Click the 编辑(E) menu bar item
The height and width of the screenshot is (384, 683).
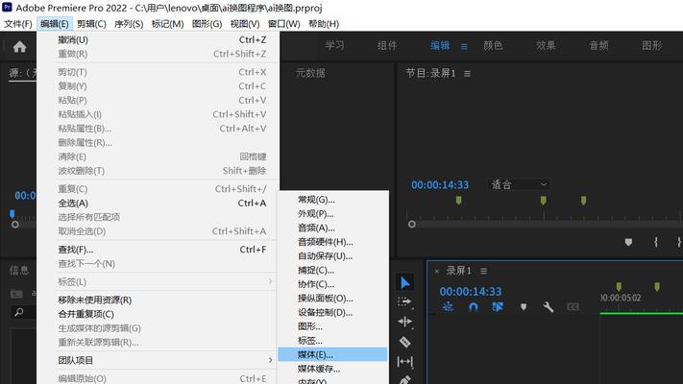pos(55,23)
